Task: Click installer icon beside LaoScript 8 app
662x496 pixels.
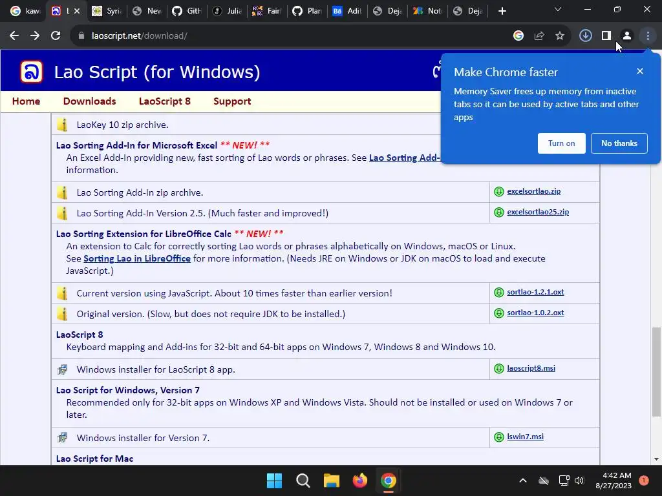Action: pyautogui.click(x=63, y=369)
